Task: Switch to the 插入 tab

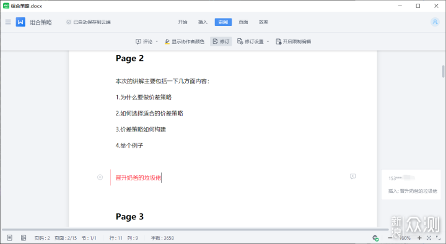Action: [203, 22]
